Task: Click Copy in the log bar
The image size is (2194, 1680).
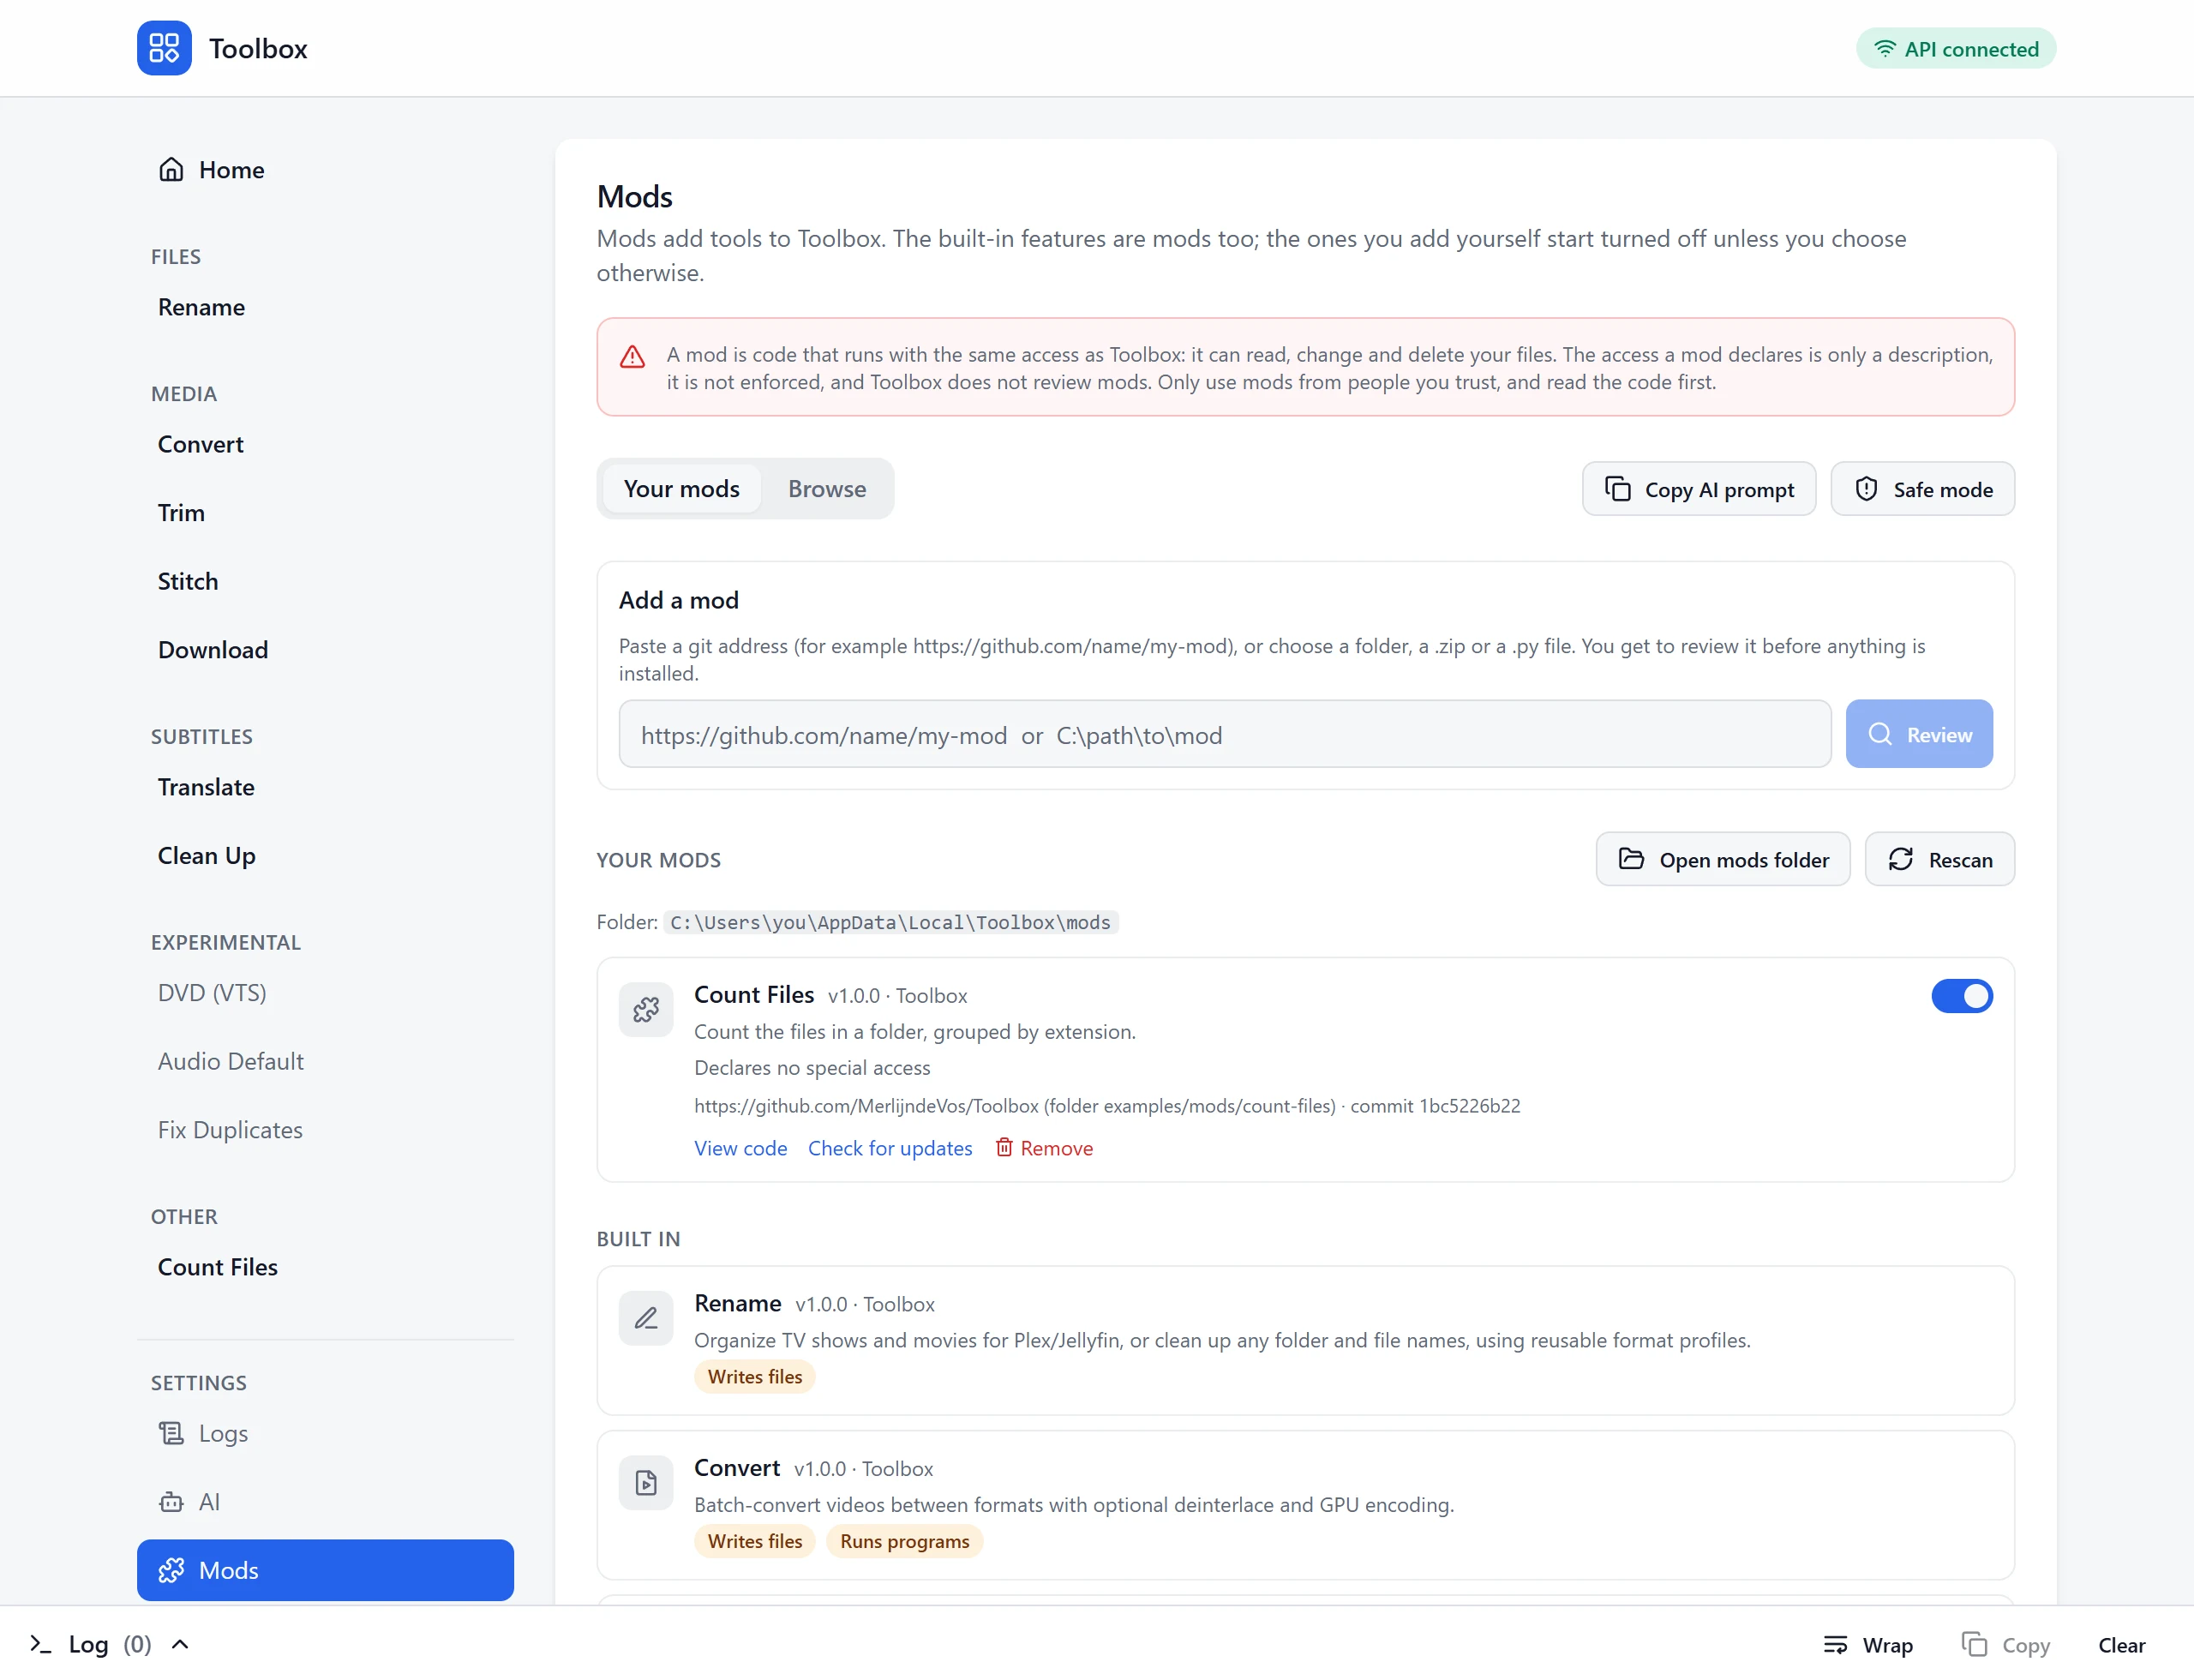Action: pyautogui.click(x=2006, y=1645)
